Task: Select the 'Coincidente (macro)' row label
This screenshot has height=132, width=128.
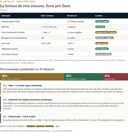Action: tap(10, 54)
